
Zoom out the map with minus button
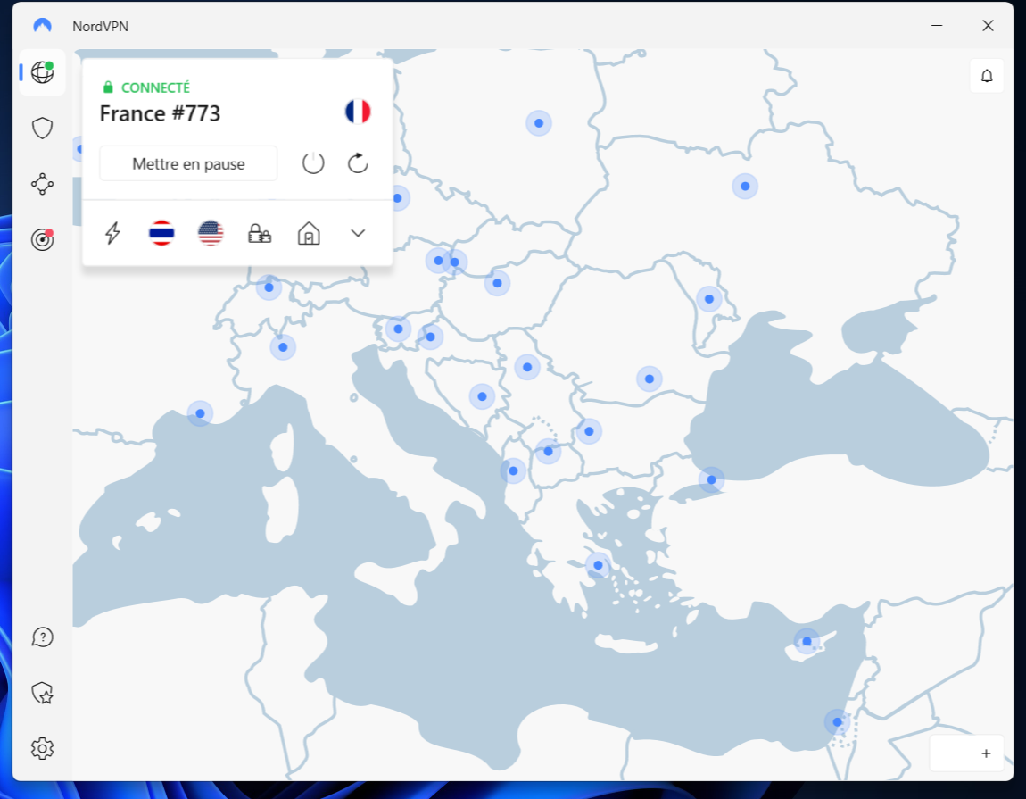tap(947, 753)
